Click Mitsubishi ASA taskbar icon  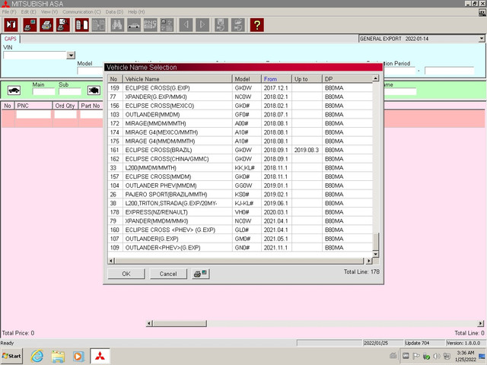[x=100, y=356]
